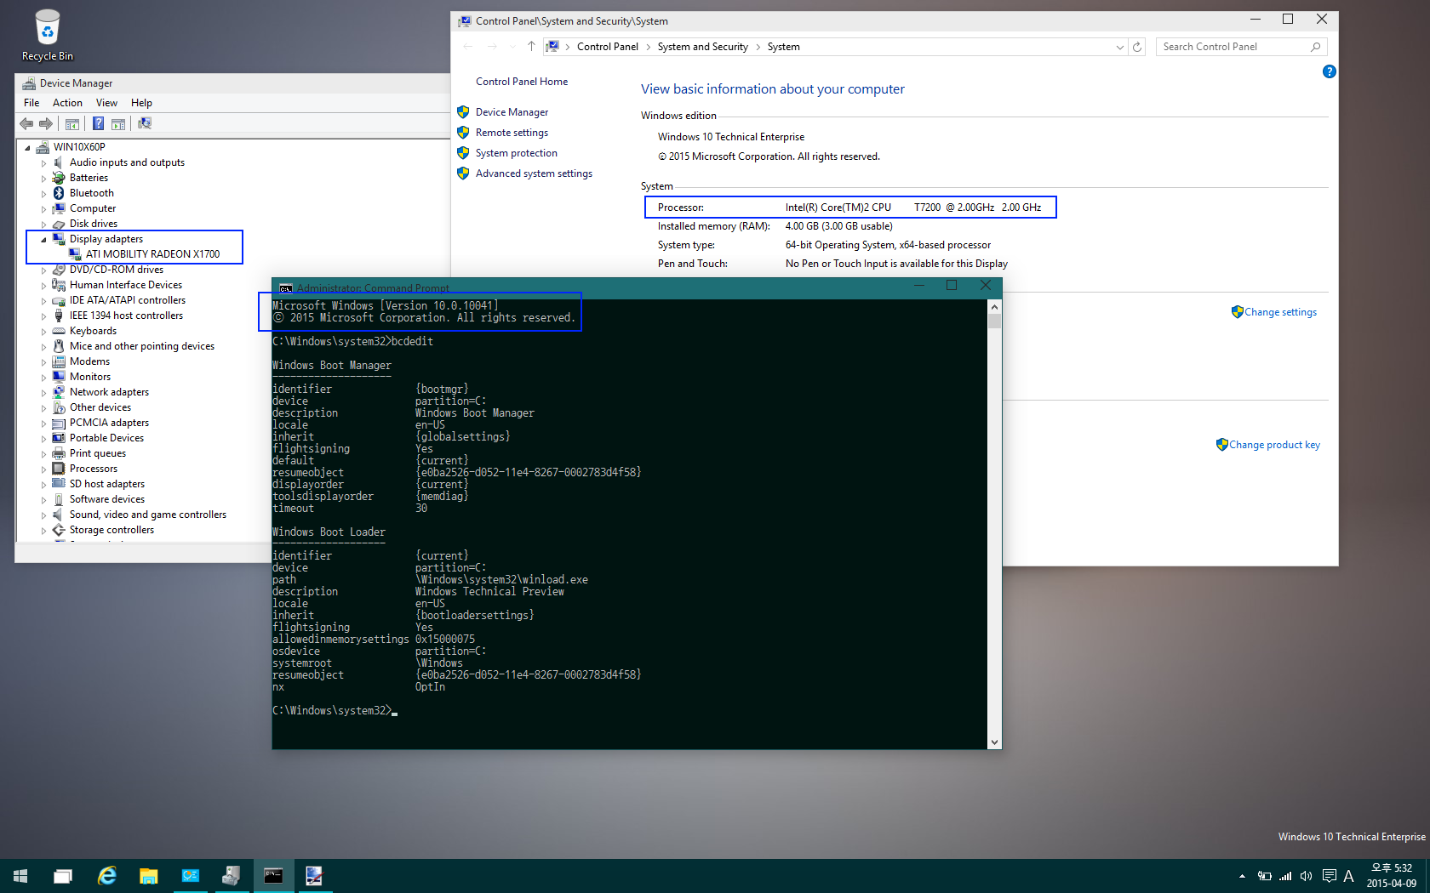The width and height of the screenshot is (1430, 893).
Task: Click the up arrow in Control Panel navigation
Action: pos(531,47)
